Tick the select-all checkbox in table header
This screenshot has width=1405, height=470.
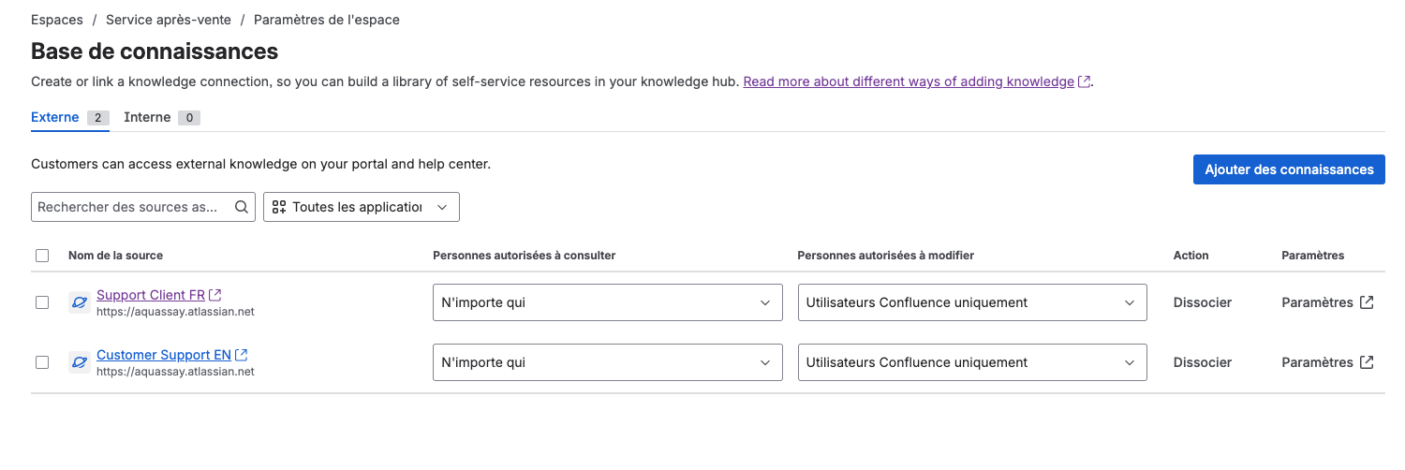pyautogui.click(x=42, y=256)
